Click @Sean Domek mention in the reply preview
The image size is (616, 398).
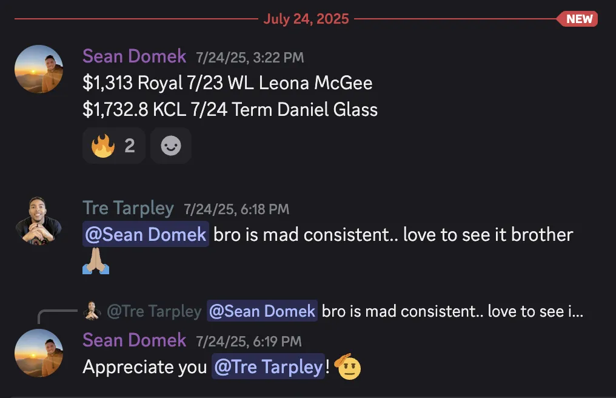pos(262,311)
